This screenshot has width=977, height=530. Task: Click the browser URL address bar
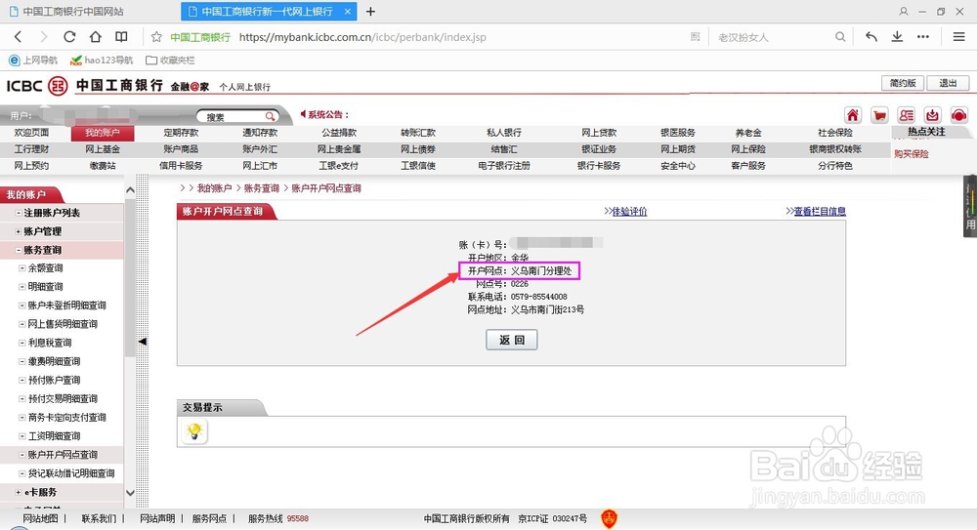click(461, 37)
